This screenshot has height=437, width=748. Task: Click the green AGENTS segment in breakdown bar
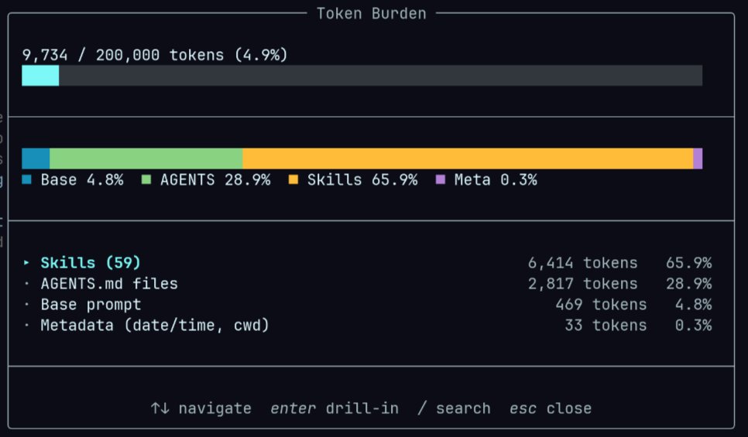click(x=146, y=159)
